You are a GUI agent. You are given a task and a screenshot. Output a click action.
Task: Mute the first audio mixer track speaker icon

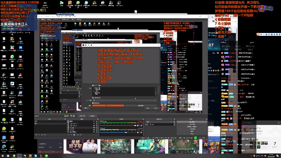[x=138, y=125]
